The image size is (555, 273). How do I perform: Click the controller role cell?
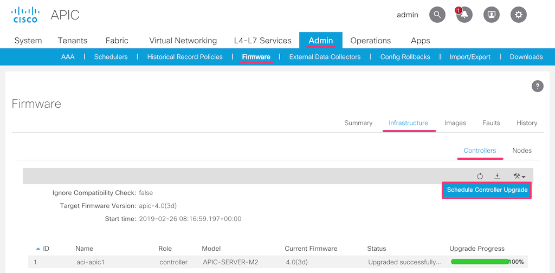pos(173,262)
